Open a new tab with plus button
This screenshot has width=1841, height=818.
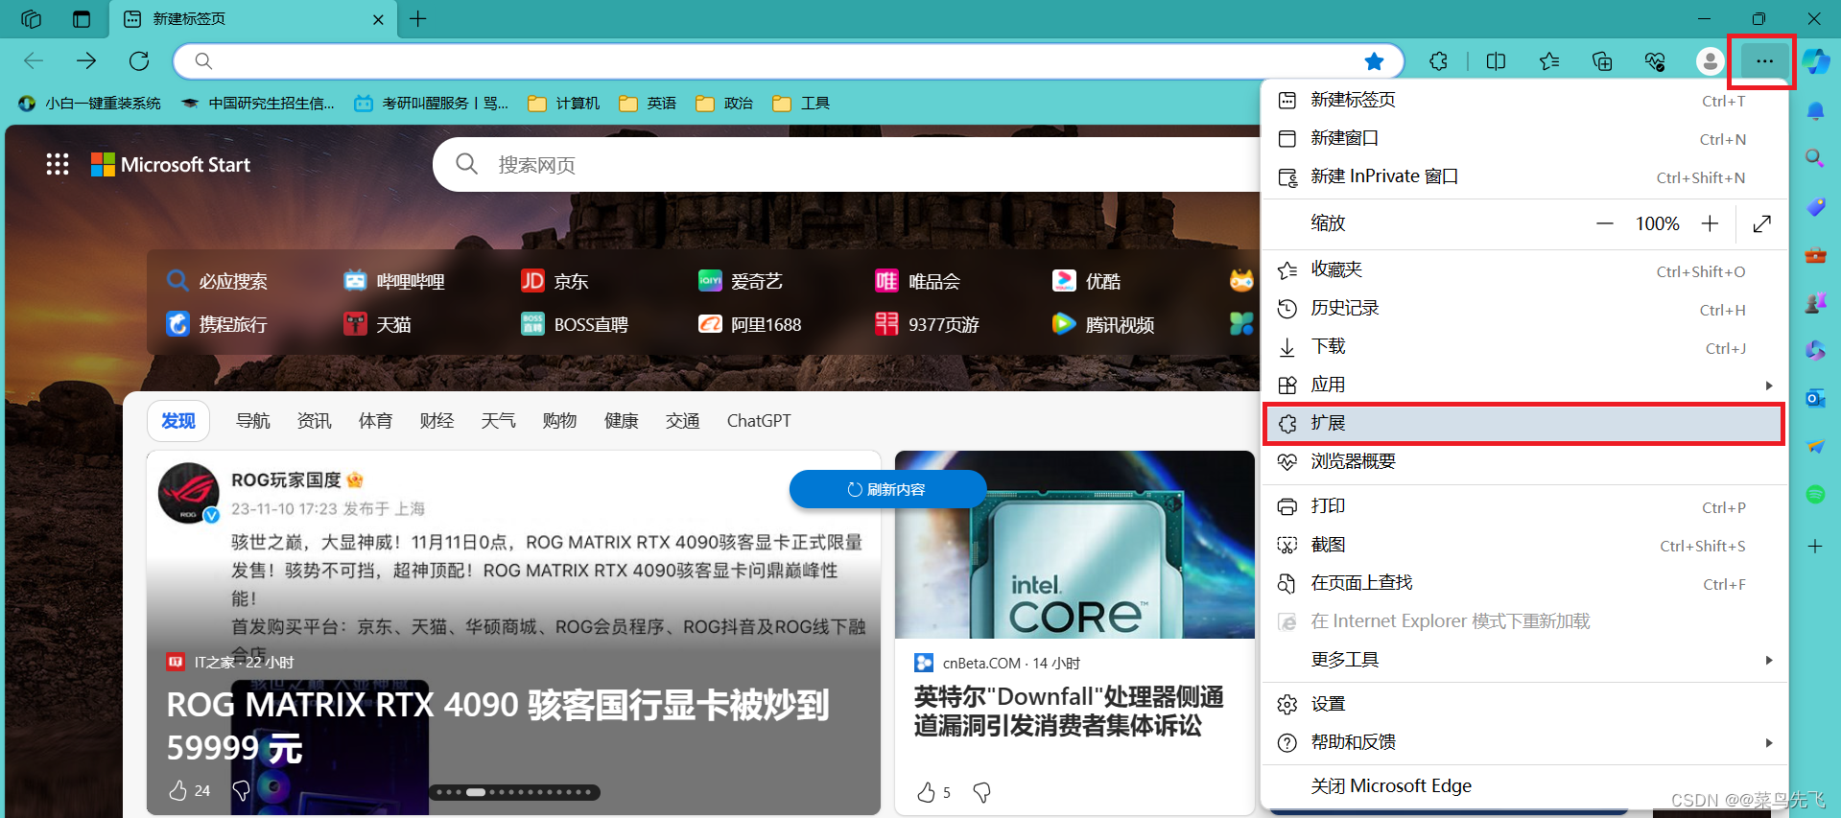tap(418, 19)
